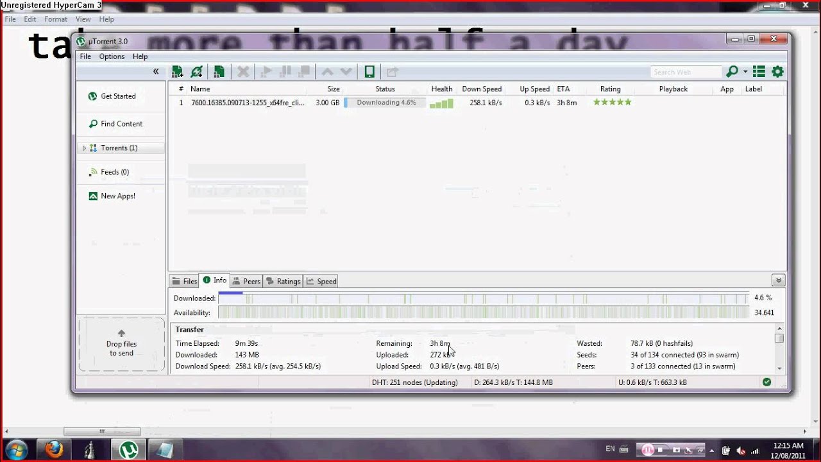Click the list view toggle icon
Image resolution: width=821 pixels, height=462 pixels.
pos(759,72)
